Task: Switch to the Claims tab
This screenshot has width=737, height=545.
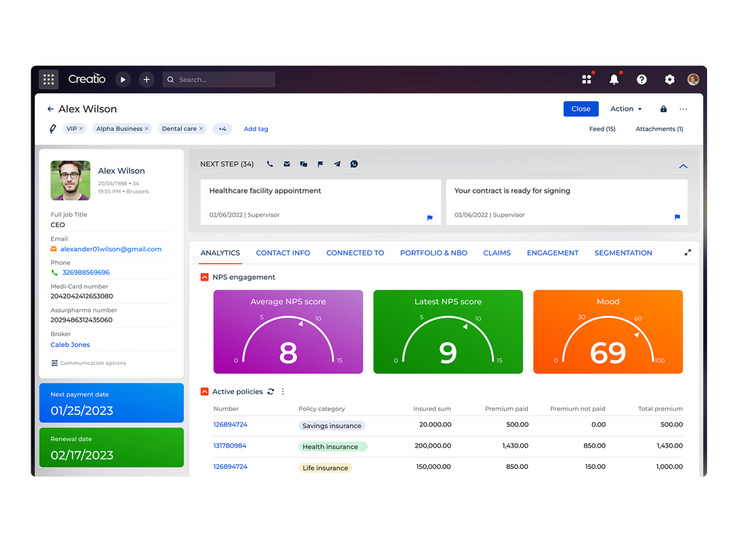Action: (x=497, y=253)
